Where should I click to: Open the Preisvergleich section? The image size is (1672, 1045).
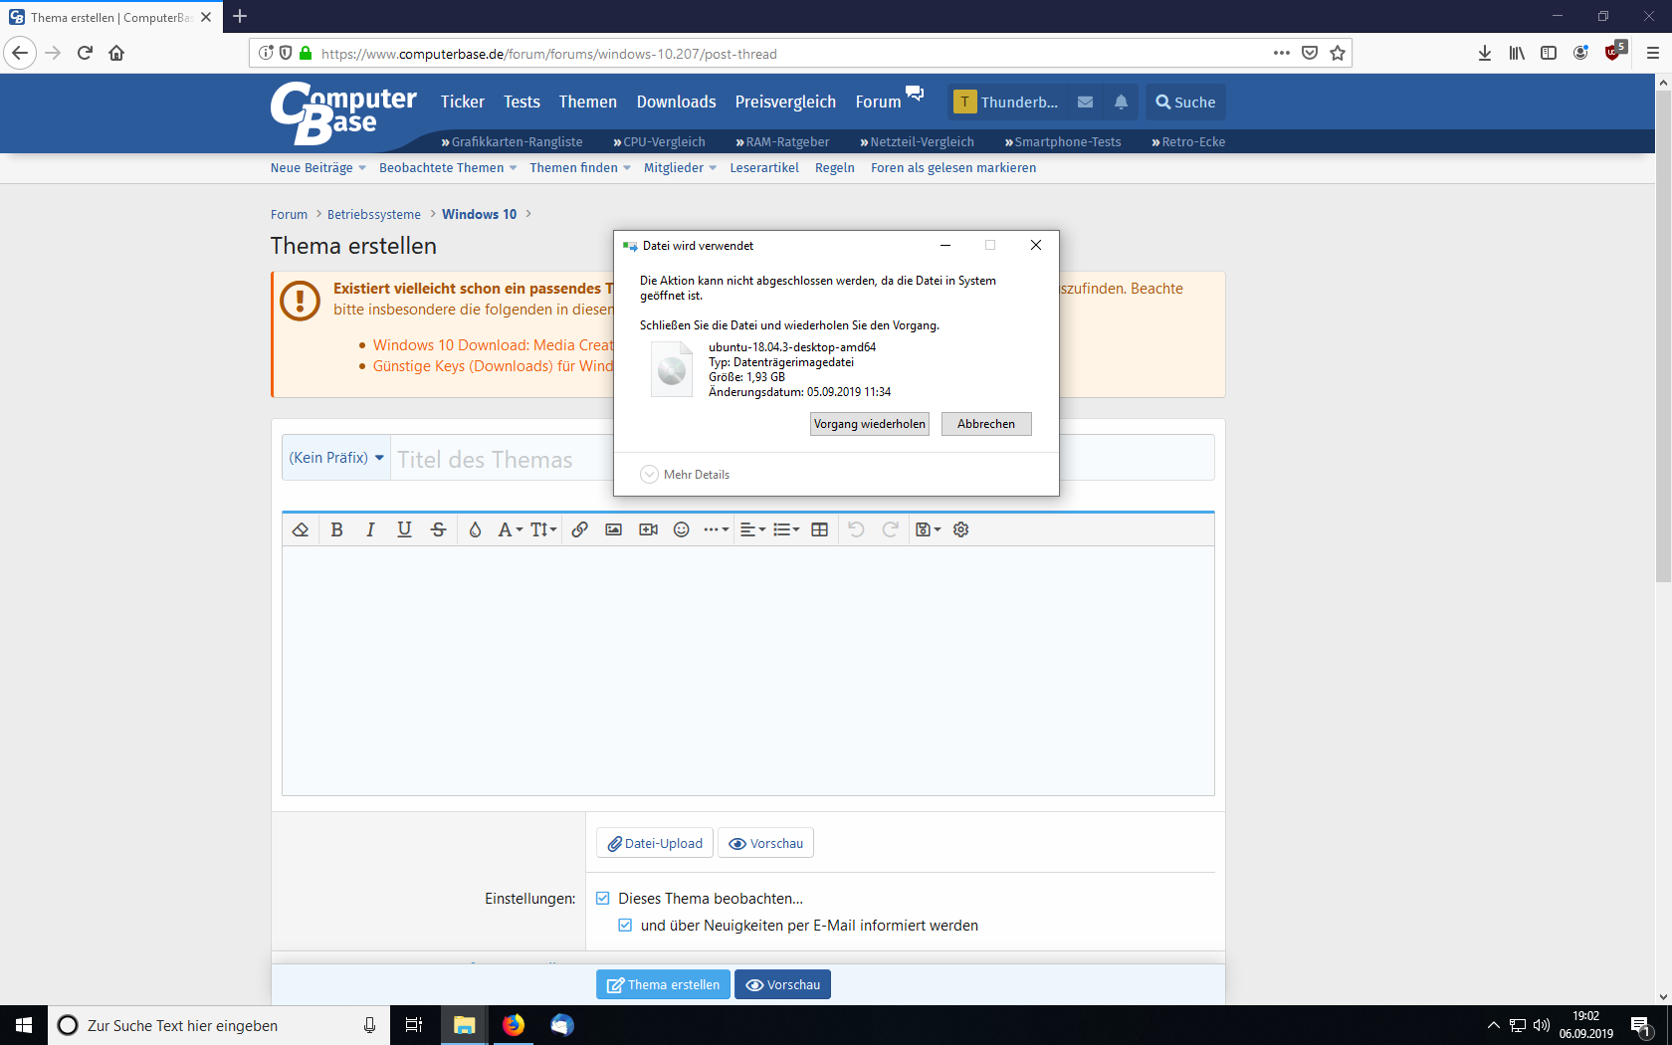[785, 102]
